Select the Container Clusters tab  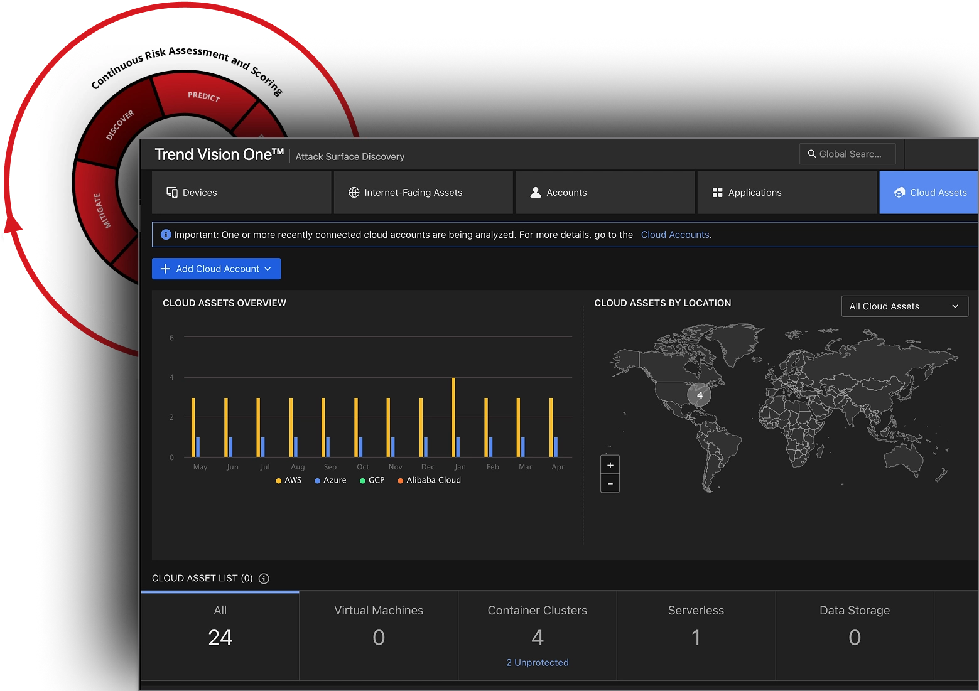538,636
